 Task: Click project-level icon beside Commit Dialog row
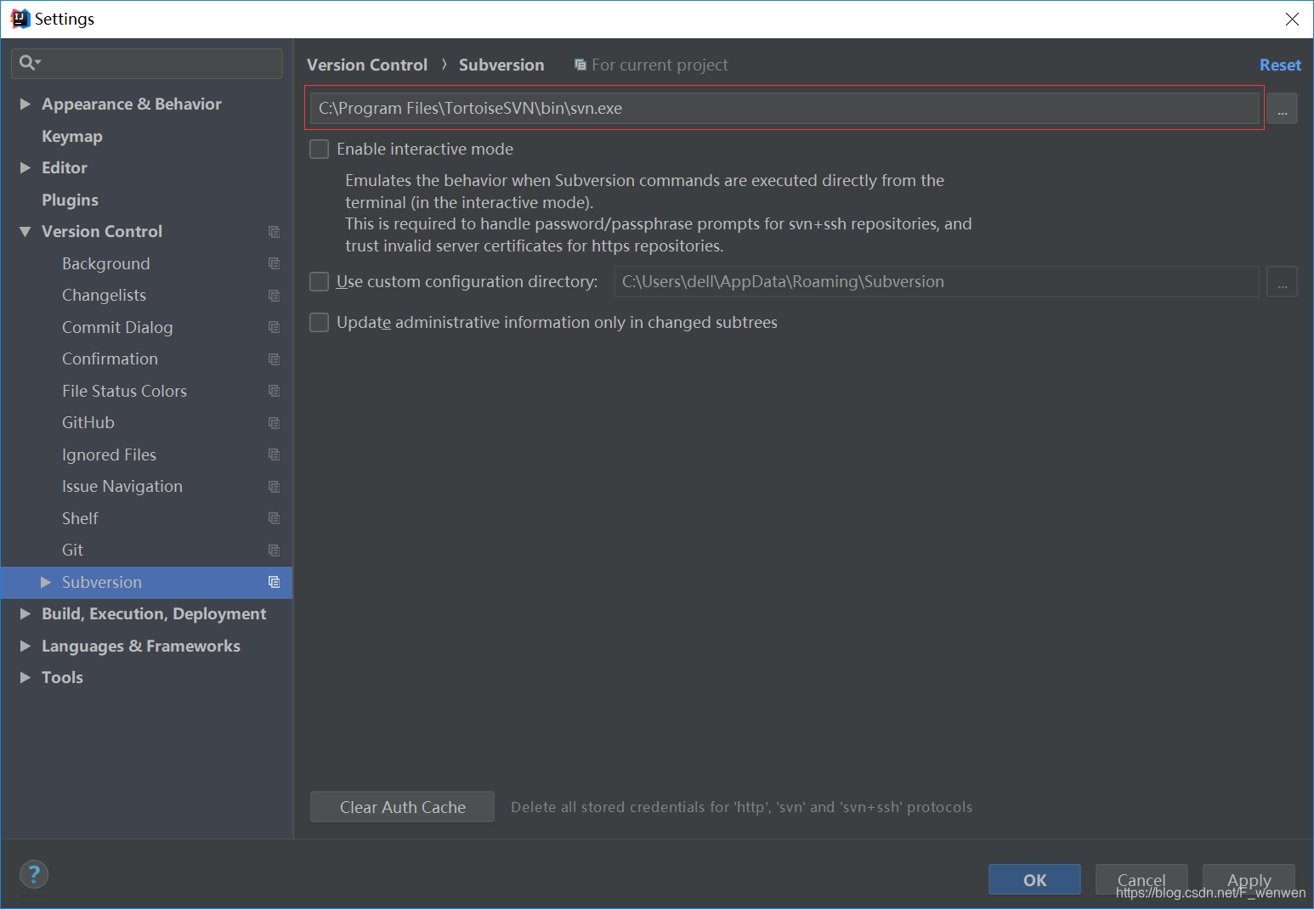coord(274,327)
